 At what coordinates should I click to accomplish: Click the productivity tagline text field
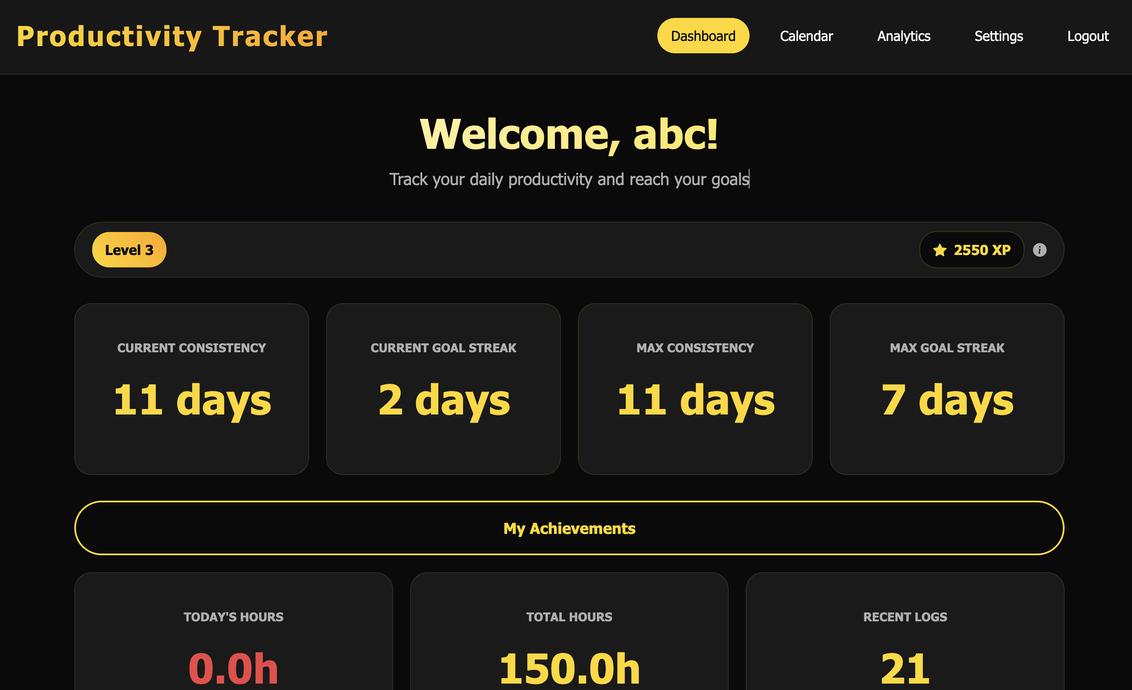click(x=569, y=180)
